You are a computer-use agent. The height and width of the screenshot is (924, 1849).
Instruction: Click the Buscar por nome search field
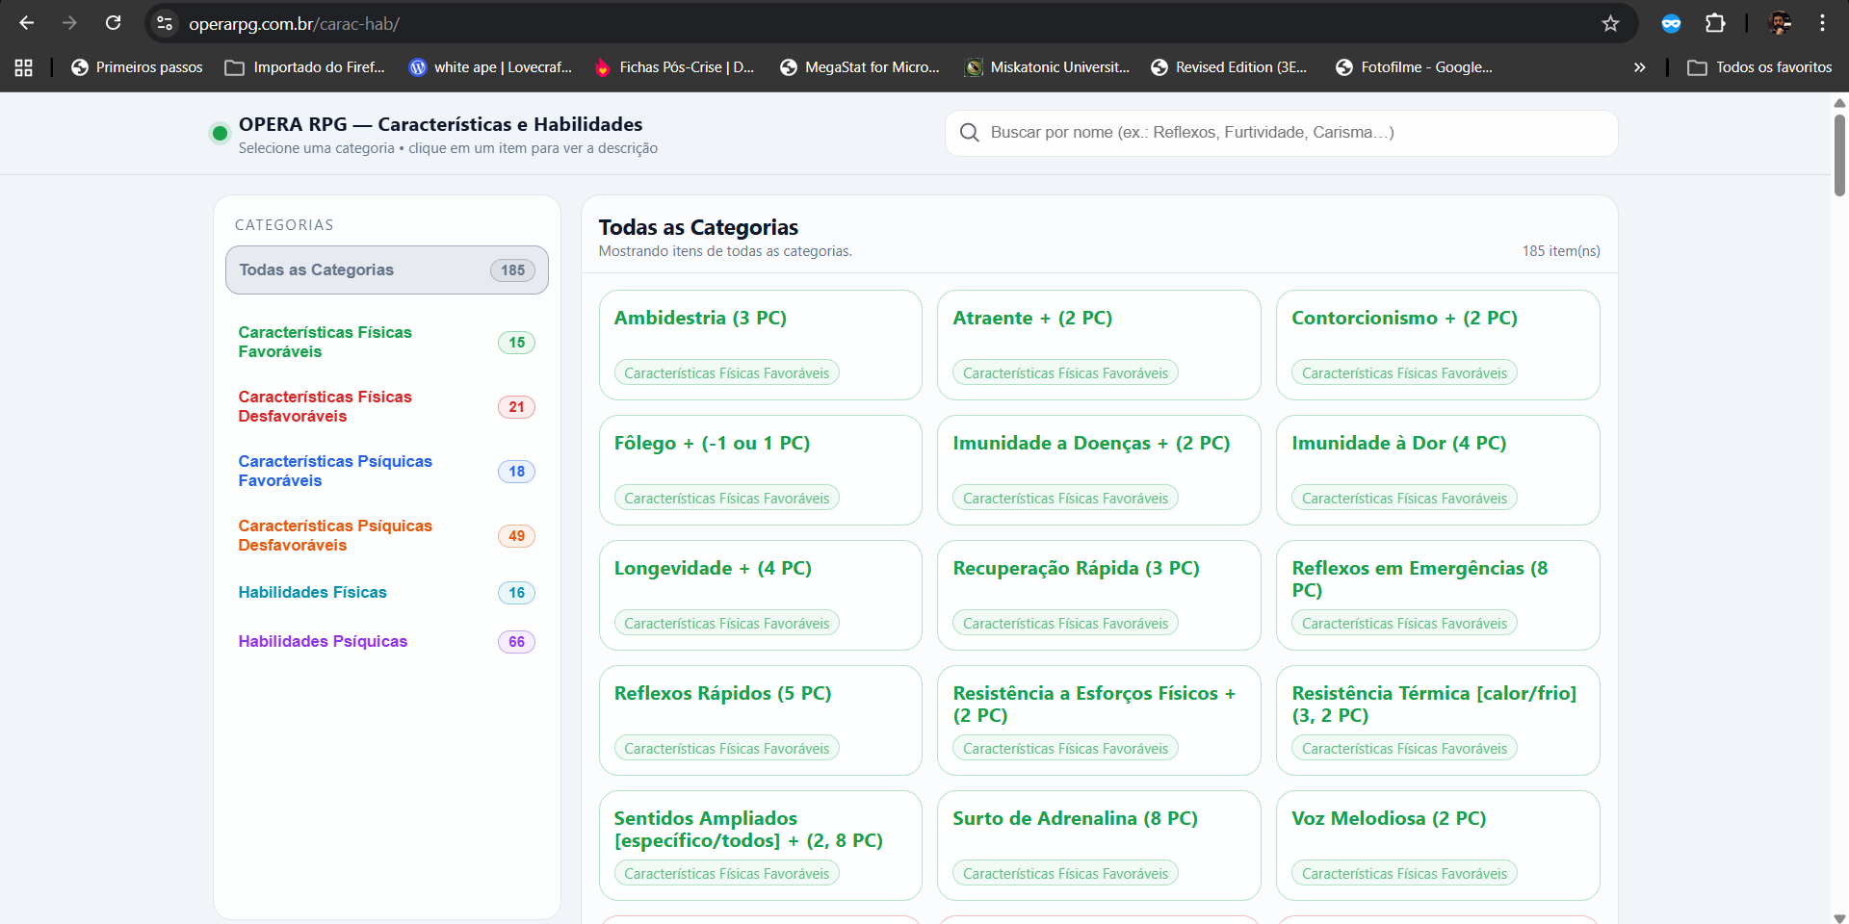click(1290, 133)
